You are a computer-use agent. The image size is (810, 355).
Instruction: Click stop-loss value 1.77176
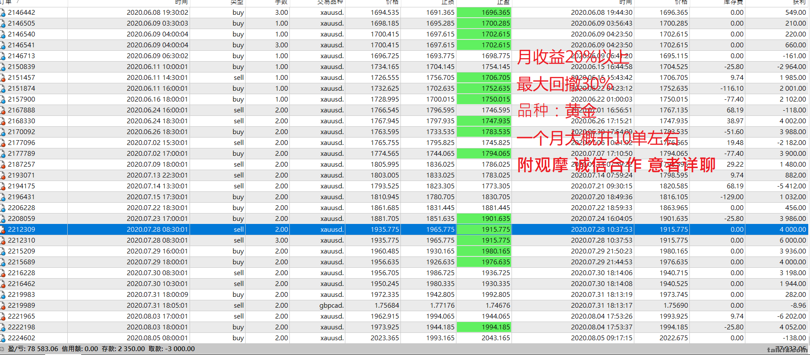point(443,306)
